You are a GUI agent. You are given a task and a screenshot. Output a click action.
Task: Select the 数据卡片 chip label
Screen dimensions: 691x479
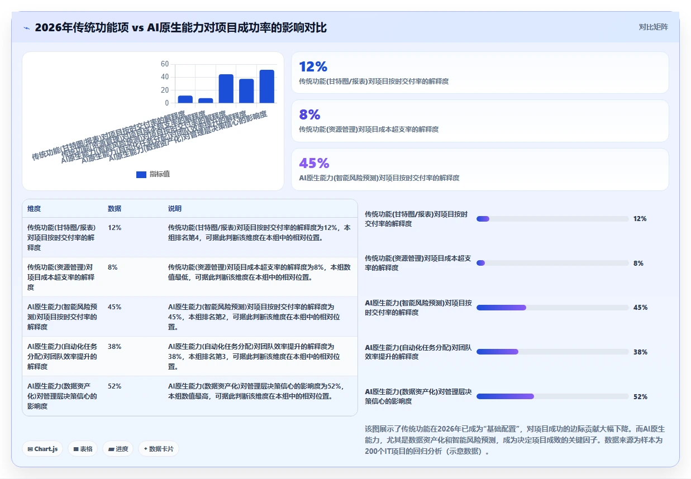(x=161, y=449)
